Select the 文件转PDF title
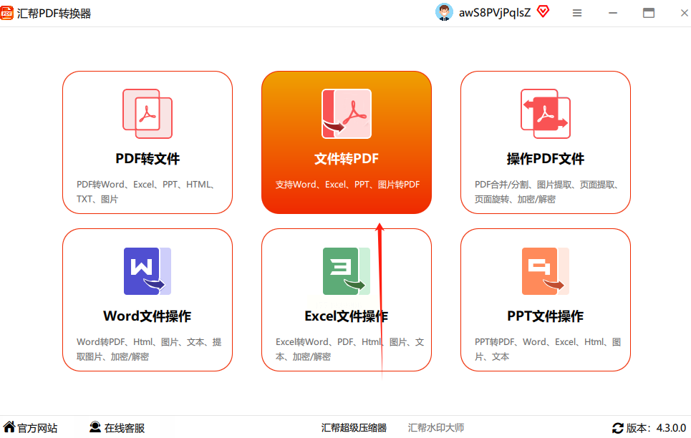Image resolution: width=691 pixels, height=438 pixels. 347,159
